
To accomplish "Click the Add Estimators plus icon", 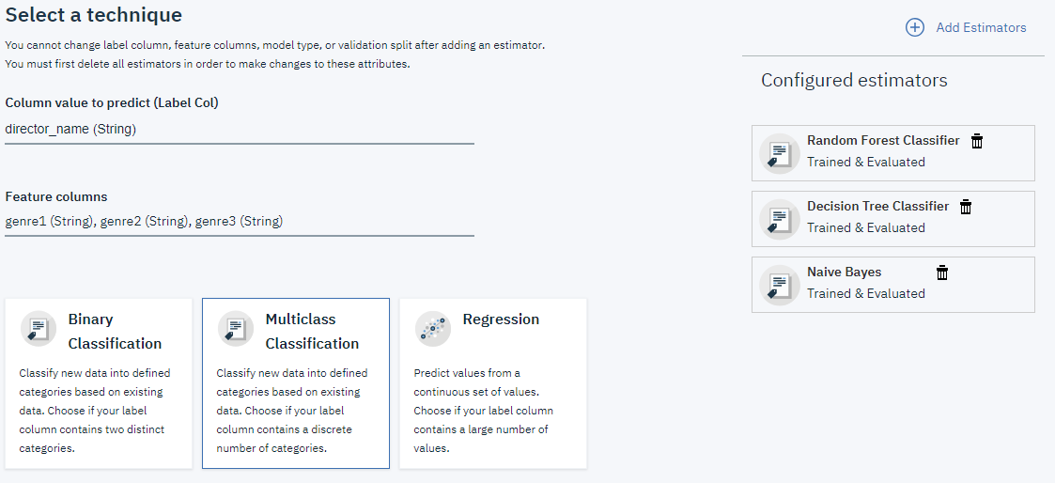I will (914, 27).
